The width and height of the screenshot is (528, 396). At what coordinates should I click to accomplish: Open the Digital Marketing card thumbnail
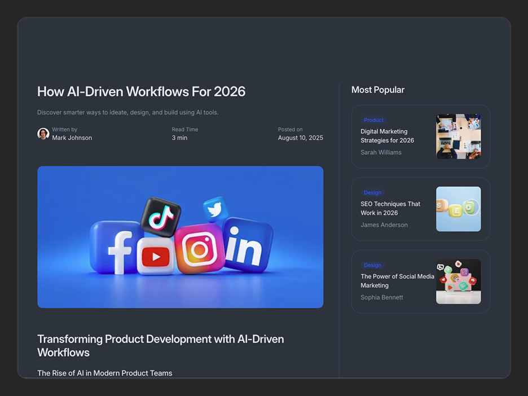pos(458,137)
